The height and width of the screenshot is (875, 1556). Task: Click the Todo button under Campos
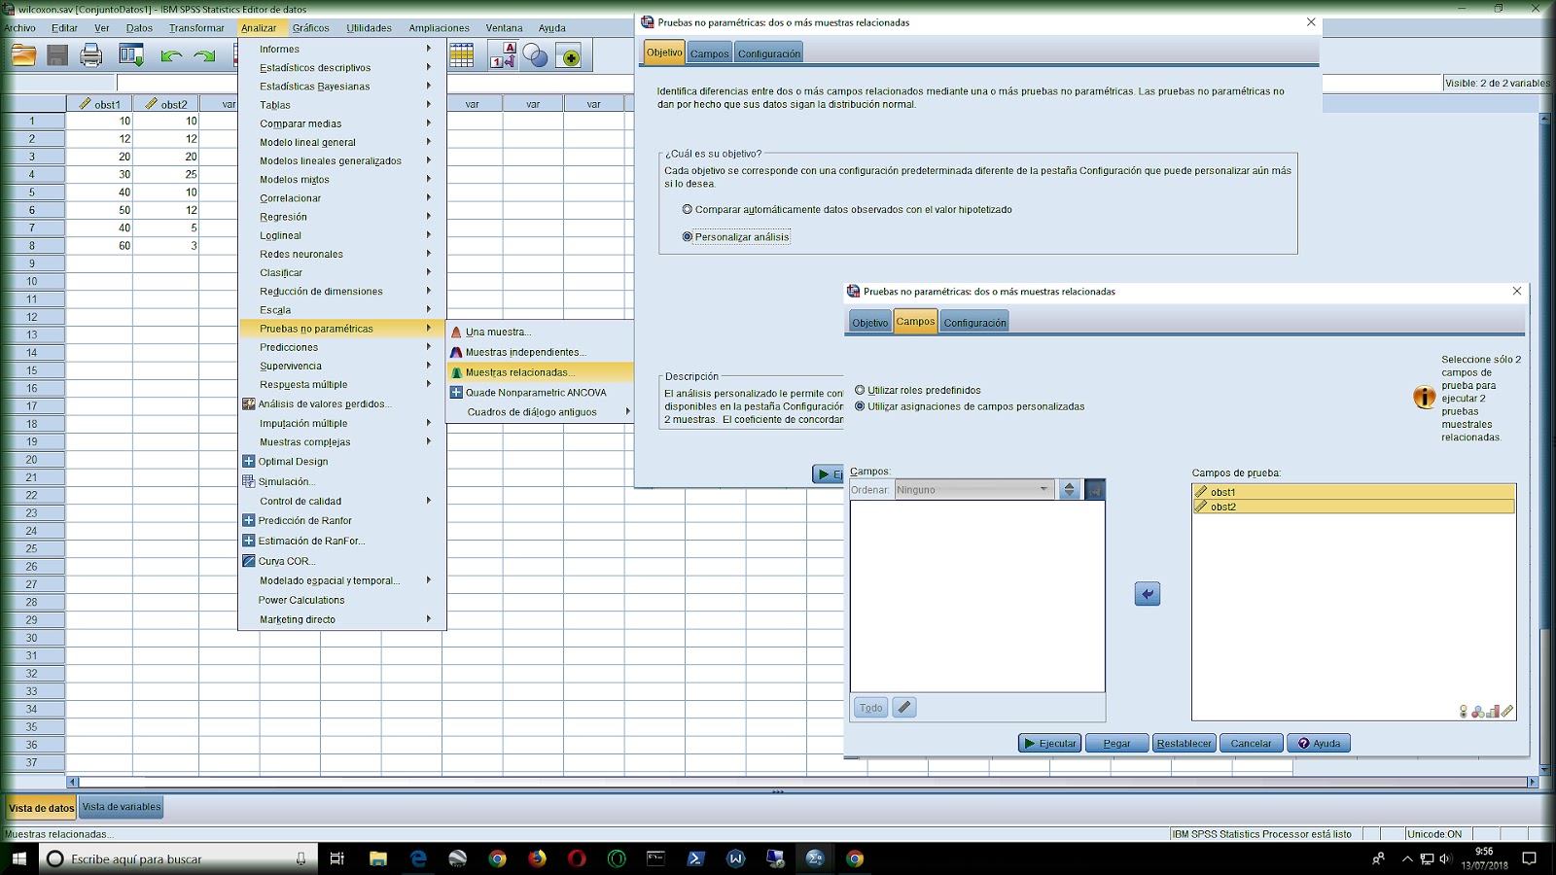coord(870,708)
